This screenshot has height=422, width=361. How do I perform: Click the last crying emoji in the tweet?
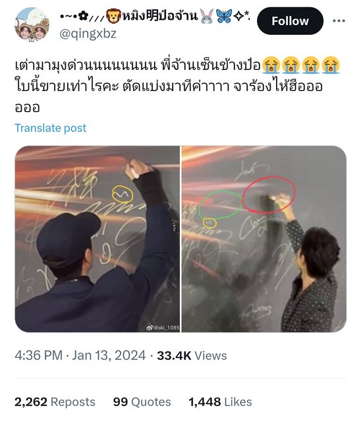click(x=331, y=65)
